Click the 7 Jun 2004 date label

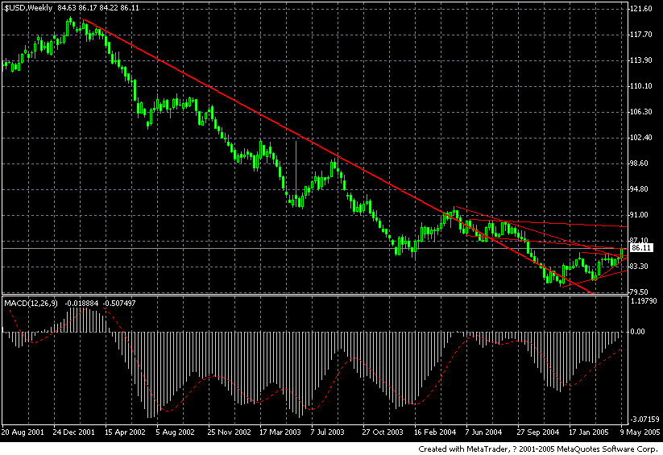pos(483,432)
